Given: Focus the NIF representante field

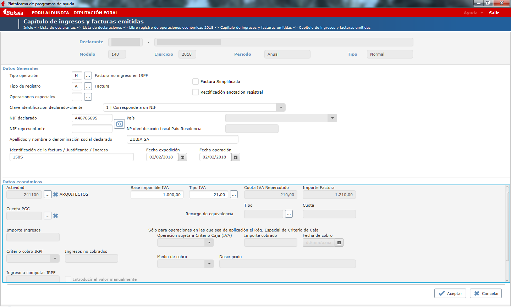Looking at the screenshot, I should click(x=92, y=129).
